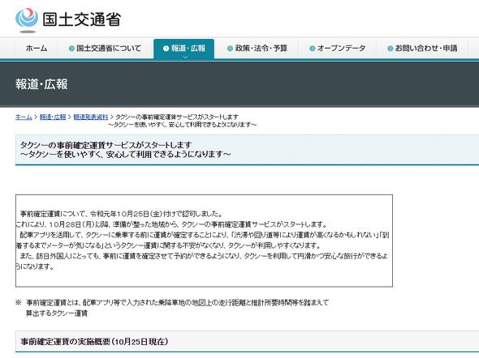Expand the chevron under 報道・広報 tab
Screen dimensions: 479x358
click(x=185, y=57)
